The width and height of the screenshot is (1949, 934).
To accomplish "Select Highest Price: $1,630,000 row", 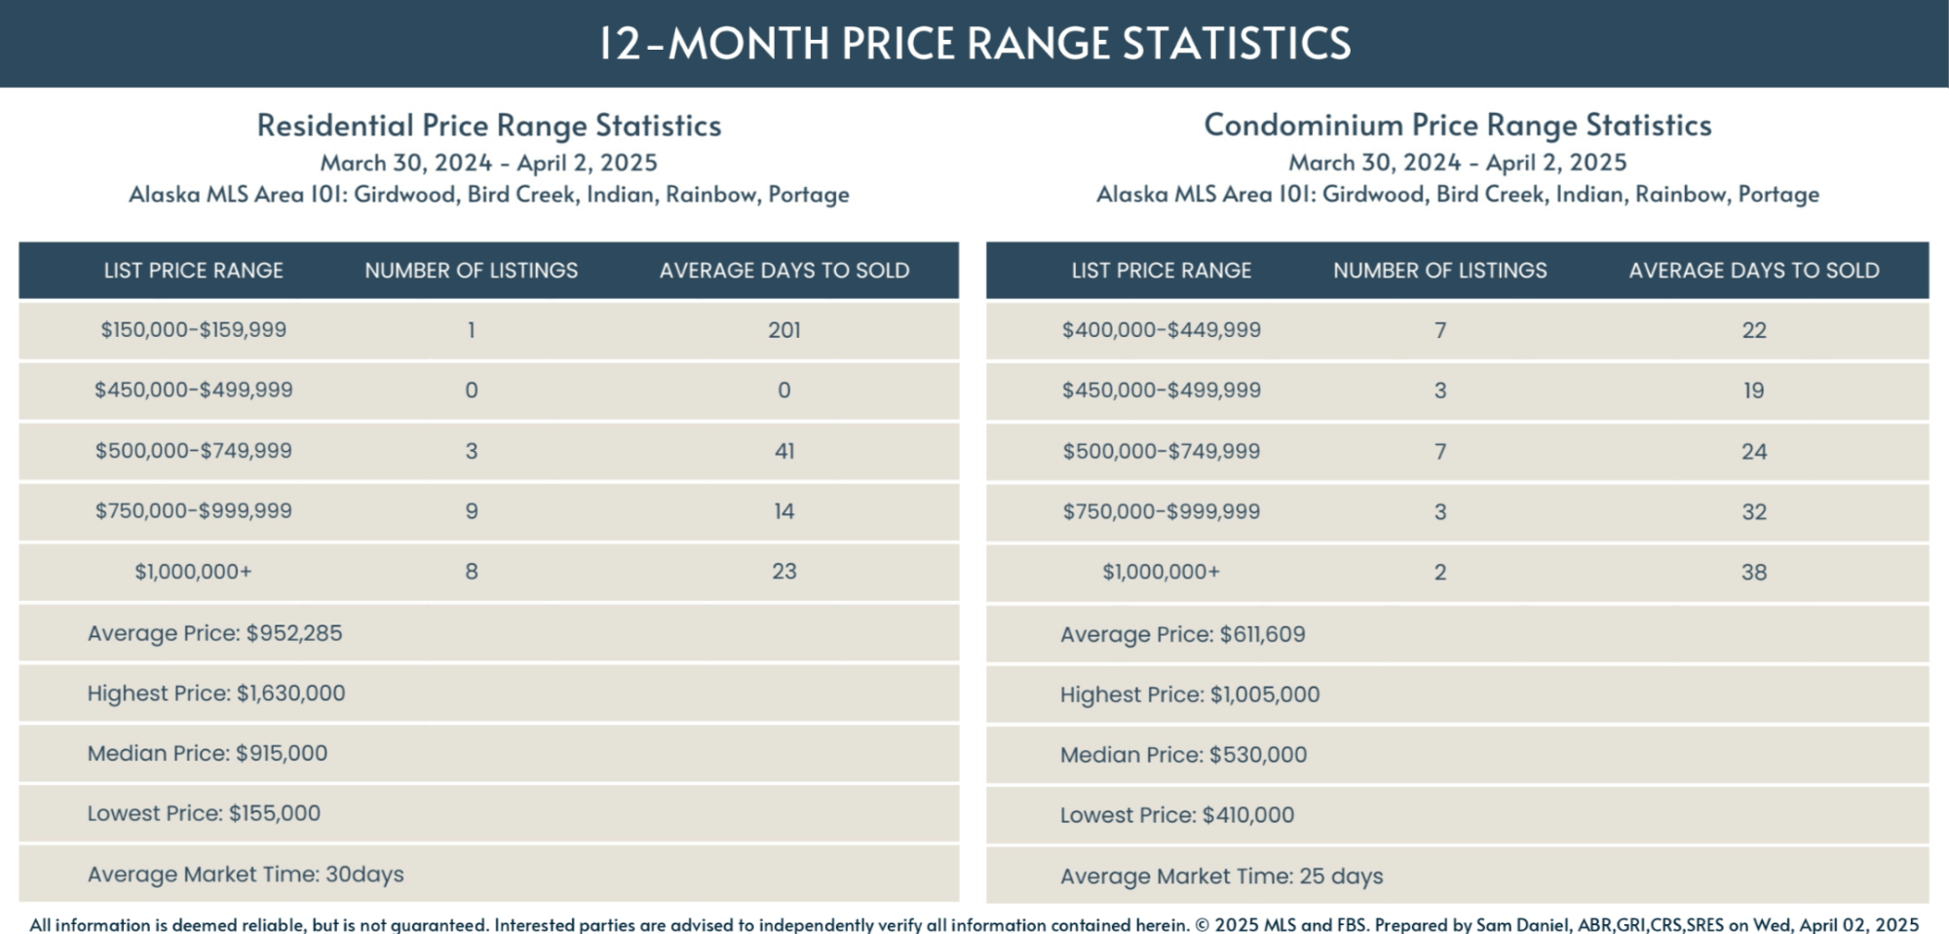I will 216,693.
